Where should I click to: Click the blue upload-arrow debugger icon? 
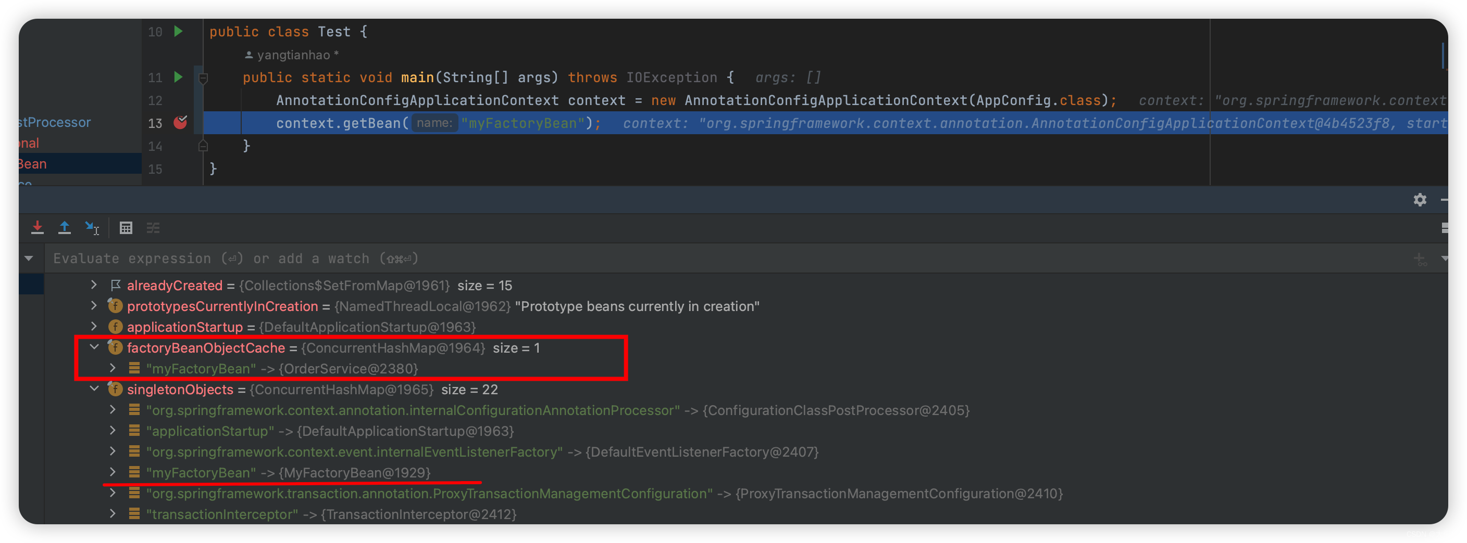pyautogui.click(x=65, y=228)
